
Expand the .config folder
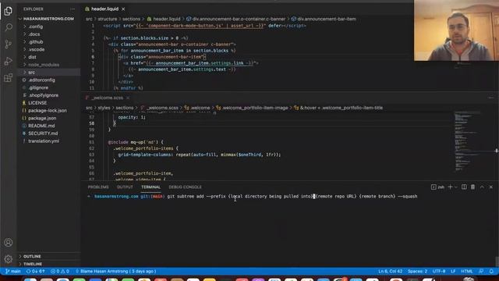pos(48,27)
